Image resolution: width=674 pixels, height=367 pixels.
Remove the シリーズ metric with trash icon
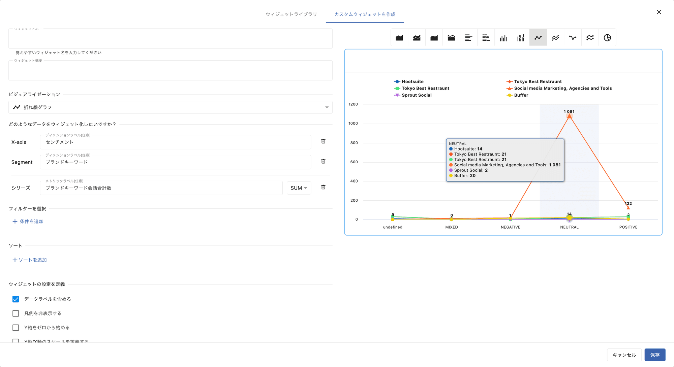pos(323,187)
